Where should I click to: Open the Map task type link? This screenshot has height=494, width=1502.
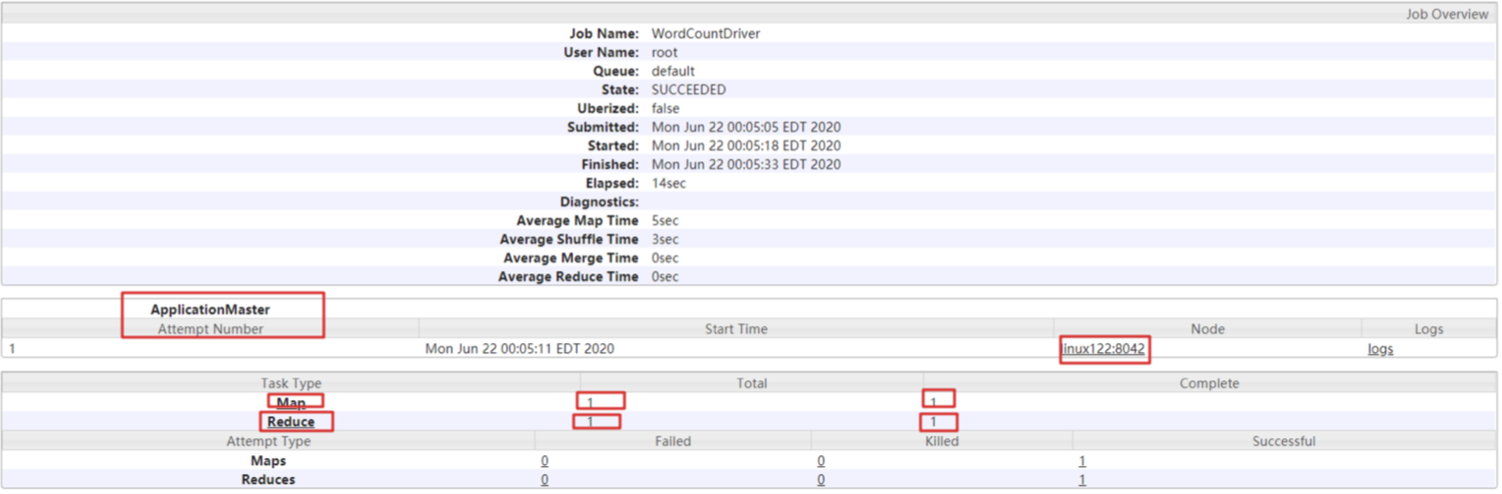pyautogui.click(x=291, y=403)
